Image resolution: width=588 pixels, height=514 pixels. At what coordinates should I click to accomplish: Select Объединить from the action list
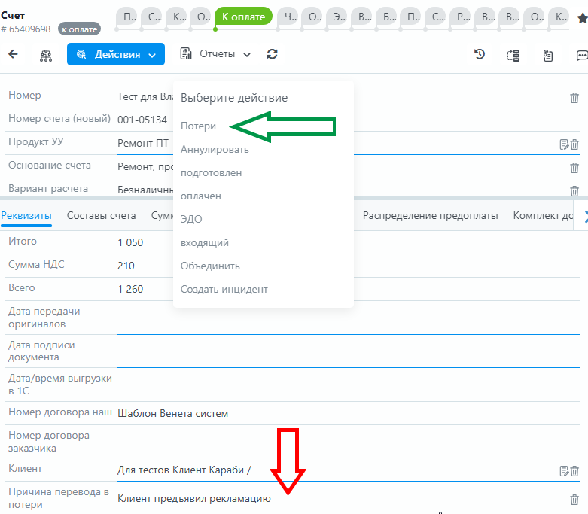pos(210,266)
